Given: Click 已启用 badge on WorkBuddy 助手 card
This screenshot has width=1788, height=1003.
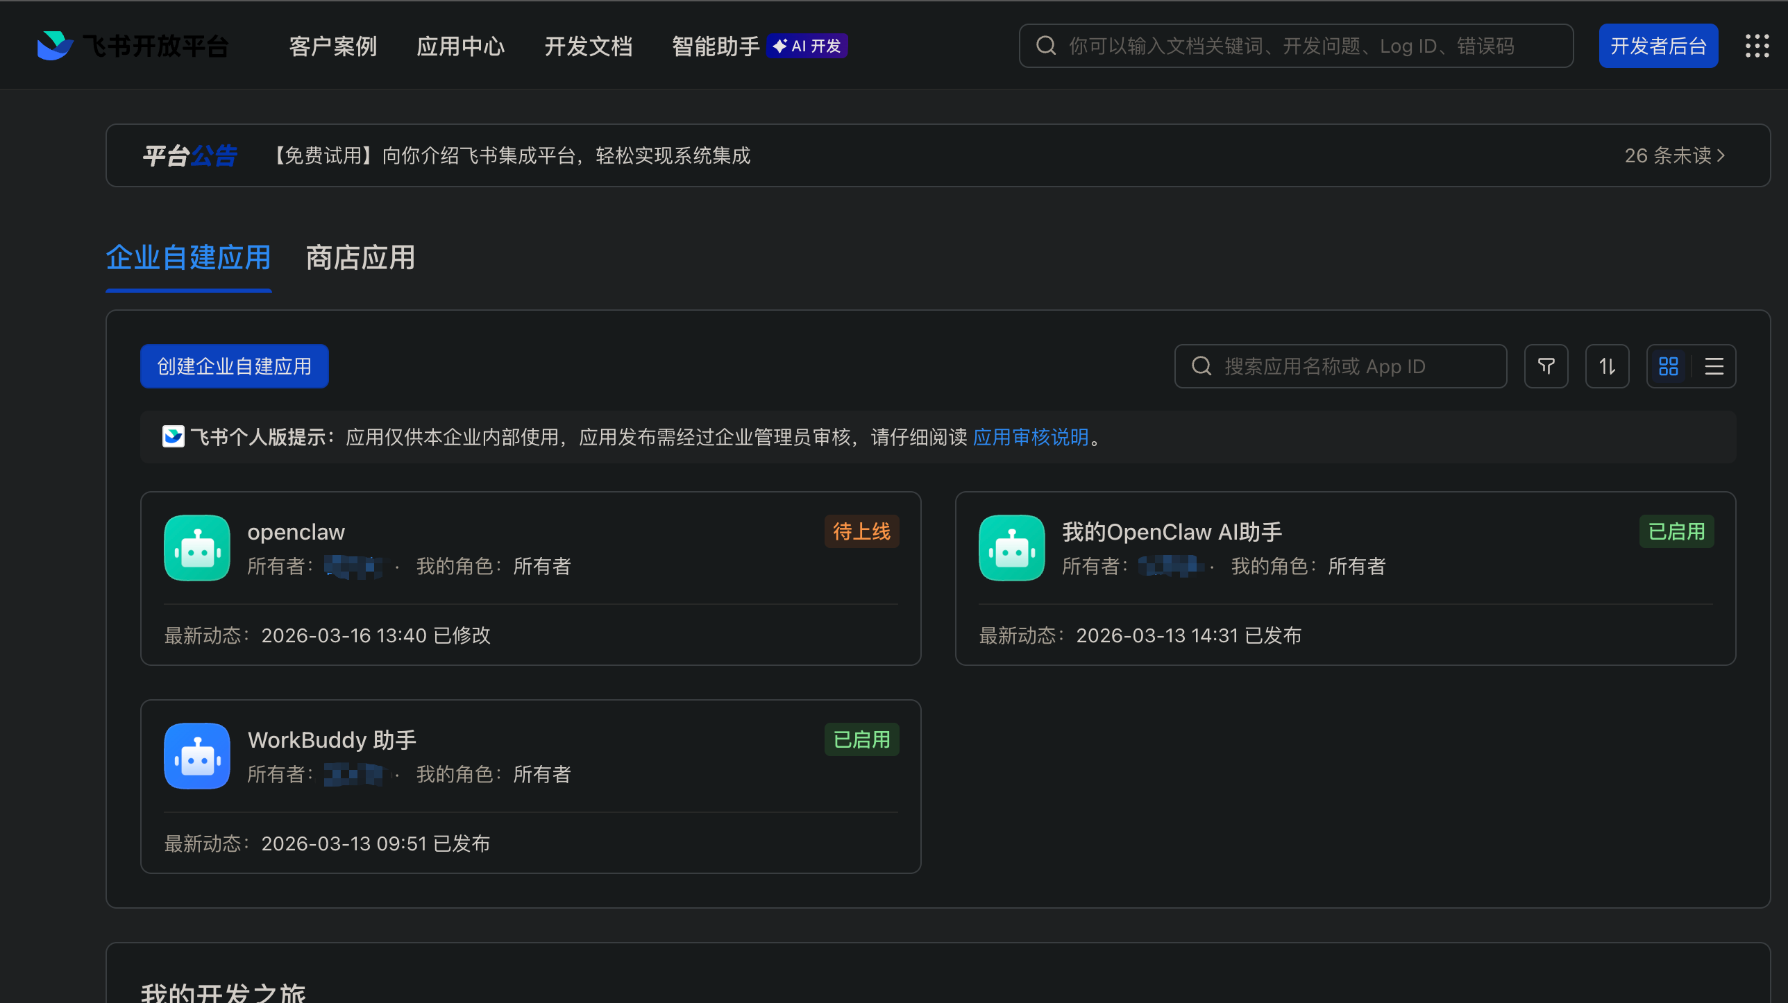Looking at the screenshot, I should pyautogui.click(x=861, y=739).
